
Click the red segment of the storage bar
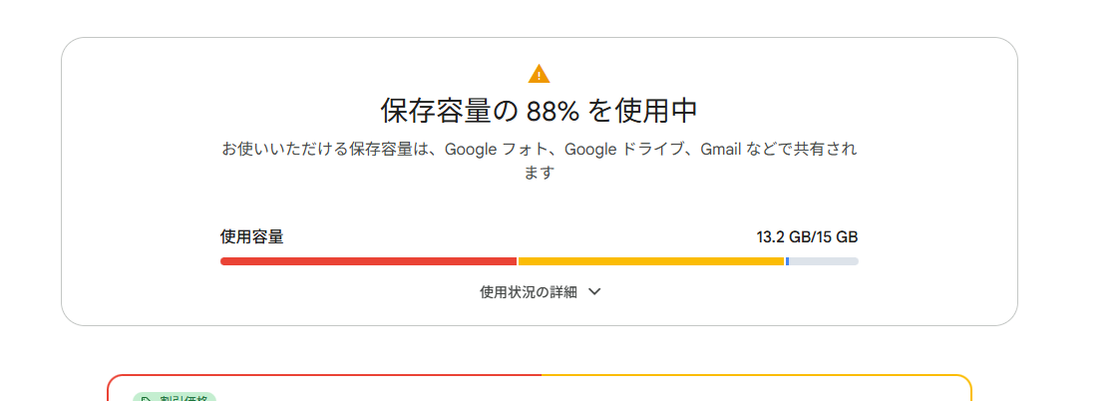[x=368, y=261]
